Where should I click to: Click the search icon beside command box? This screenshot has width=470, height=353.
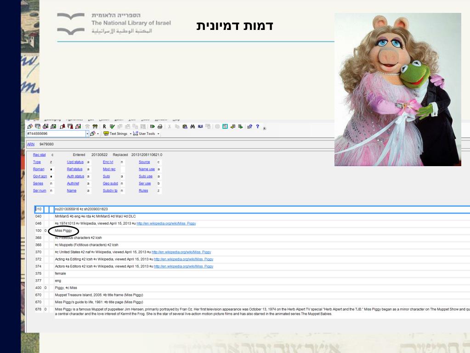click(x=93, y=133)
